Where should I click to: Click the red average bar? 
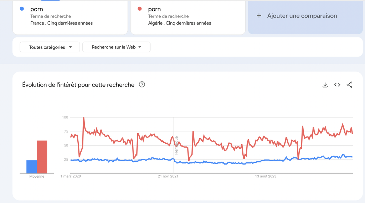click(42, 157)
